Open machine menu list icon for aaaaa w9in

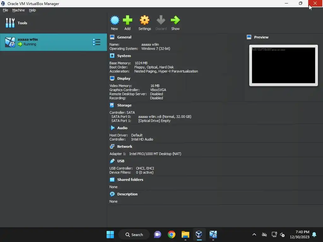point(97,42)
